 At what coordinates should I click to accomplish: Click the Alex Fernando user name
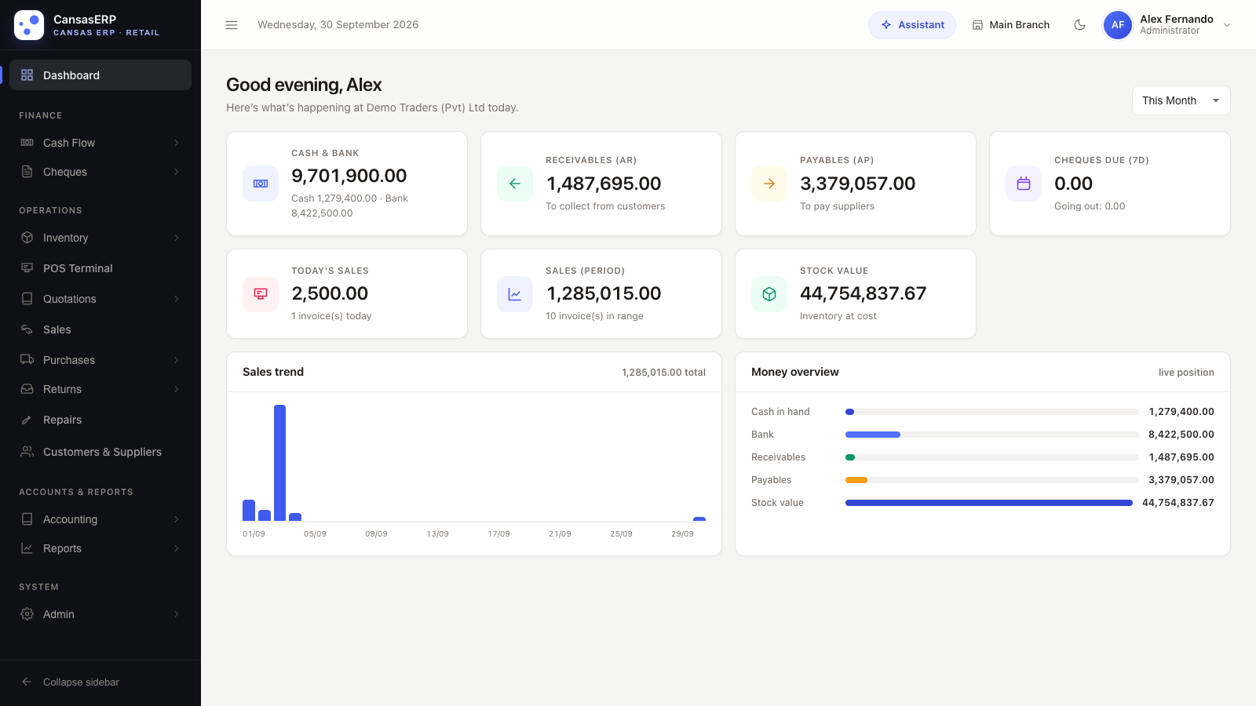1177,19
